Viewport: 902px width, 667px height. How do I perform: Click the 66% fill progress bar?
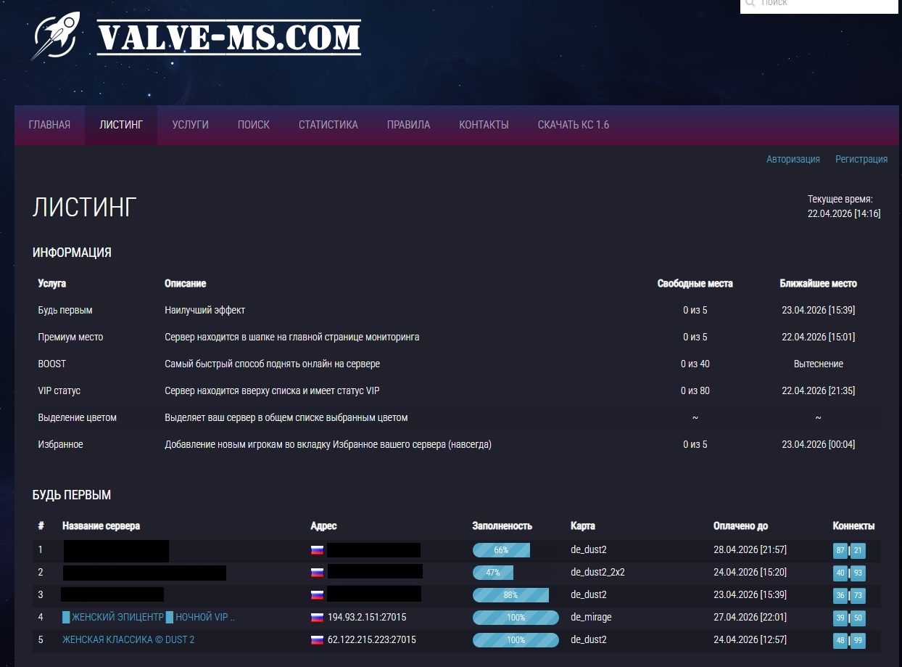click(501, 550)
